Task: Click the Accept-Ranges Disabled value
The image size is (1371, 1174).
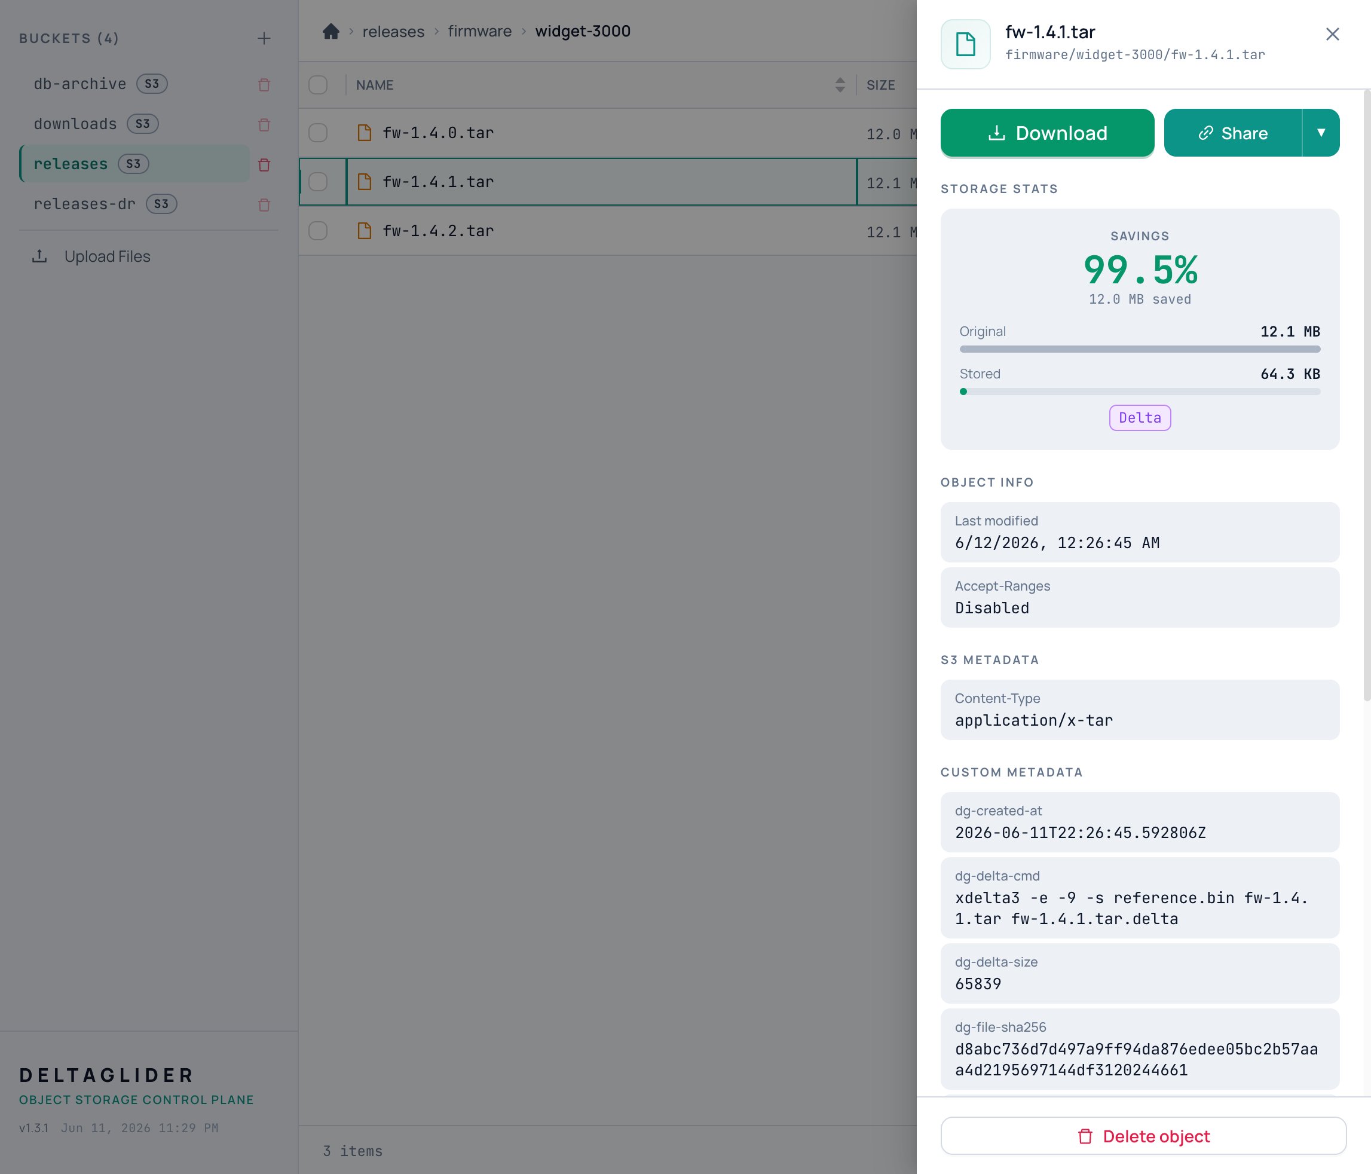Action: 992,607
